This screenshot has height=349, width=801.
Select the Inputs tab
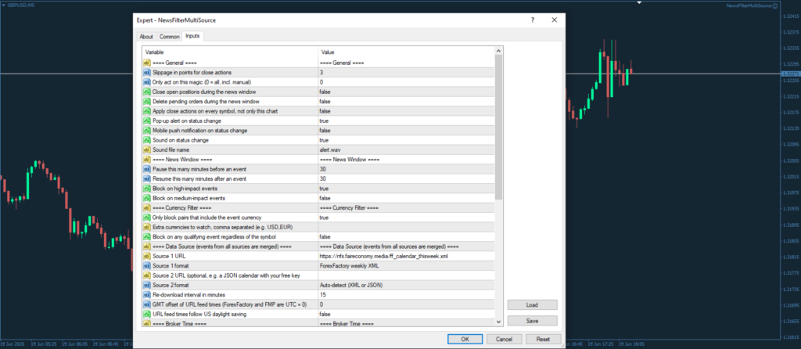(192, 36)
